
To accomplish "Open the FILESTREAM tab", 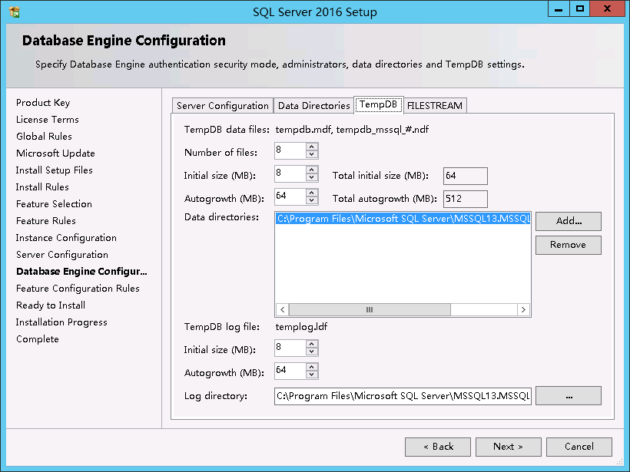I will (435, 106).
